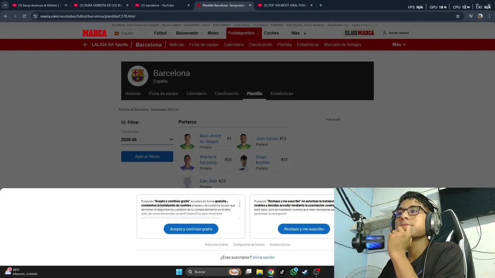Screen dimensions: 495x278
Task: Switch to 'TOP 100 MOST VIRAL' tab
Action: [x=284, y=5]
